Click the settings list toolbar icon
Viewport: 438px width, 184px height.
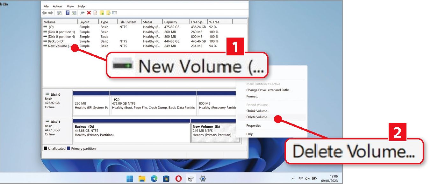tap(115, 13)
